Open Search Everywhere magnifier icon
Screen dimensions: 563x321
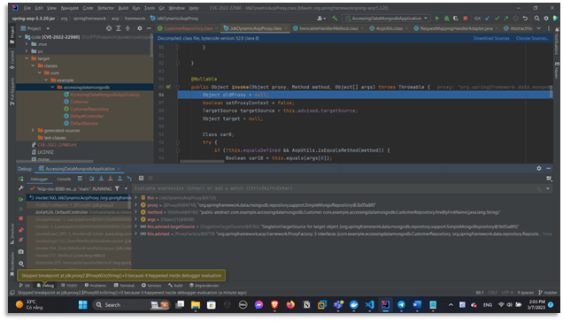(x=536, y=19)
